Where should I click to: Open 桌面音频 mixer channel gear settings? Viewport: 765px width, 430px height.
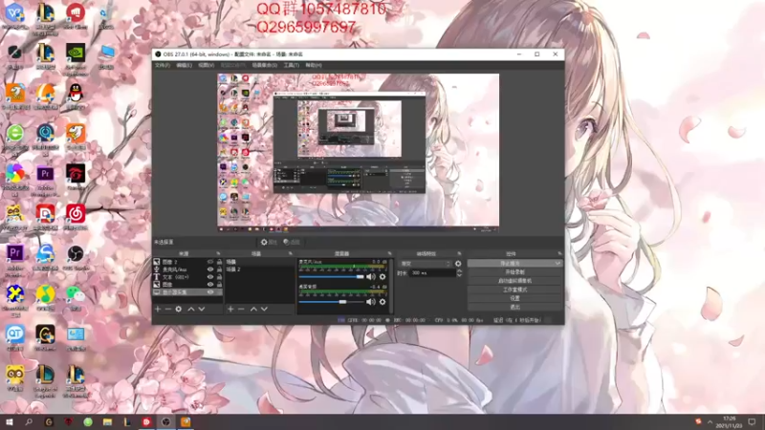pyautogui.click(x=382, y=302)
